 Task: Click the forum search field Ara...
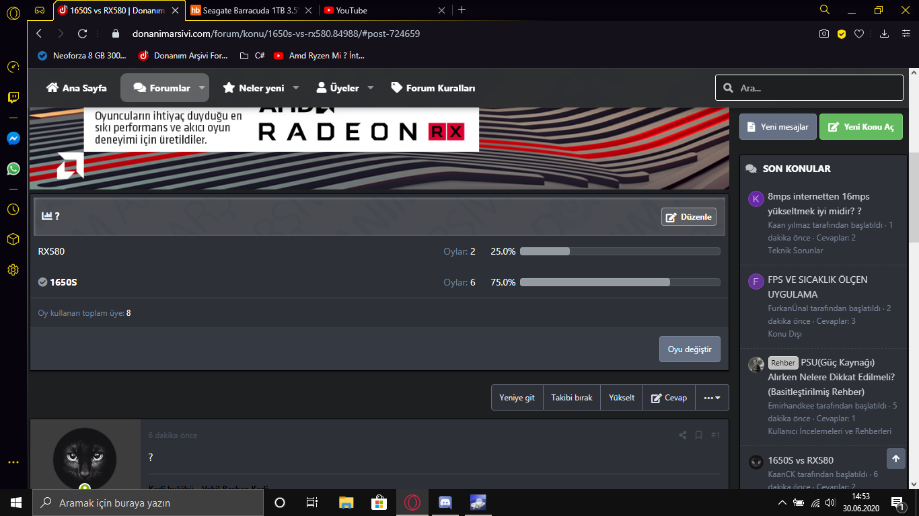(809, 88)
